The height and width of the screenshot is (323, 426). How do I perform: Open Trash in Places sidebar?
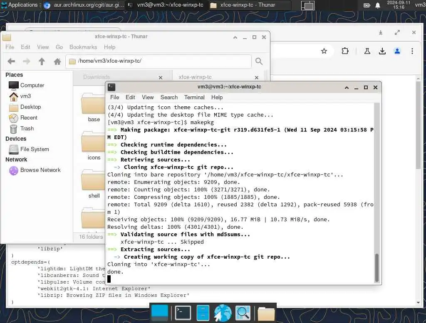tap(22, 129)
